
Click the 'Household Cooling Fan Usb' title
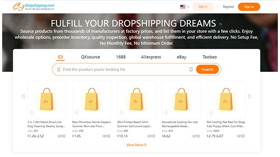(x=180, y=124)
